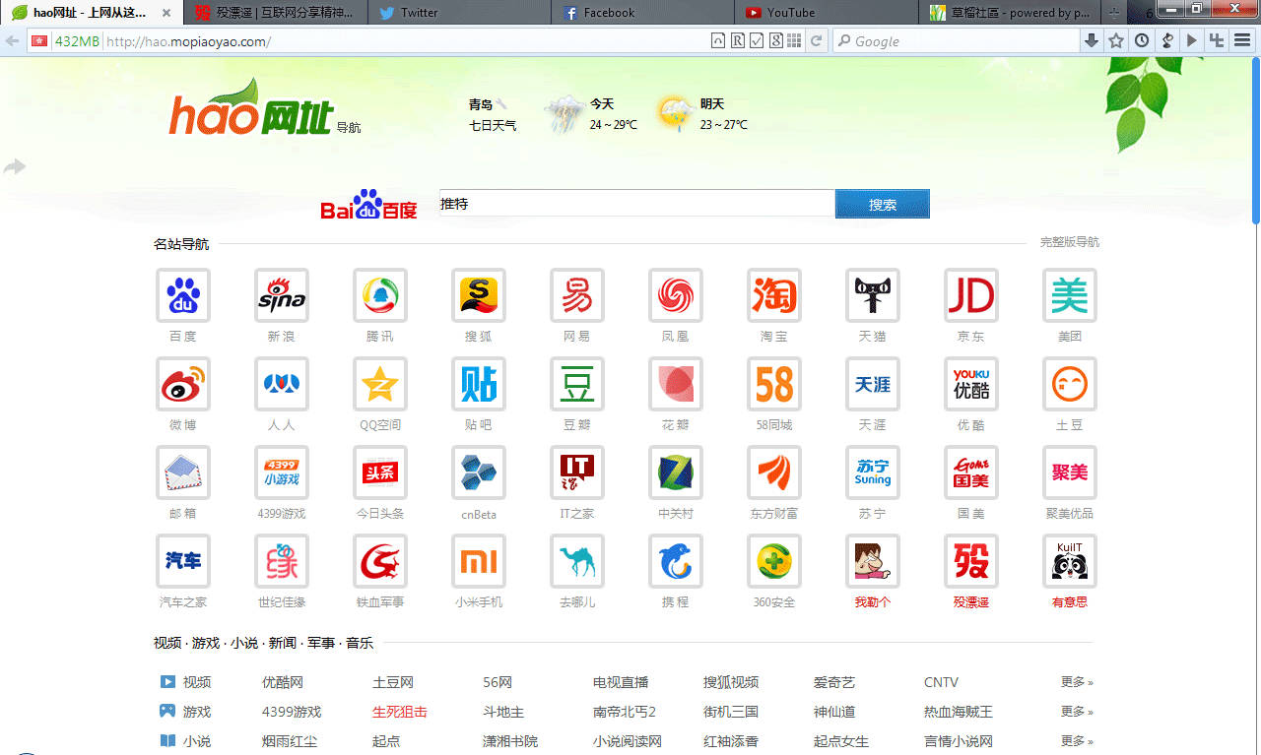Click the blue 搜索 search button
The width and height of the screenshot is (1261, 755).
tap(883, 204)
